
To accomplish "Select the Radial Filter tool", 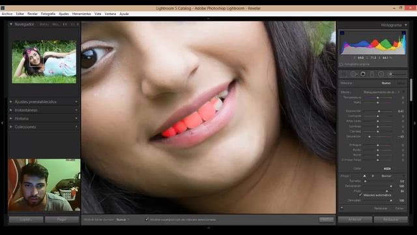I will pyautogui.click(x=381, y=74).
